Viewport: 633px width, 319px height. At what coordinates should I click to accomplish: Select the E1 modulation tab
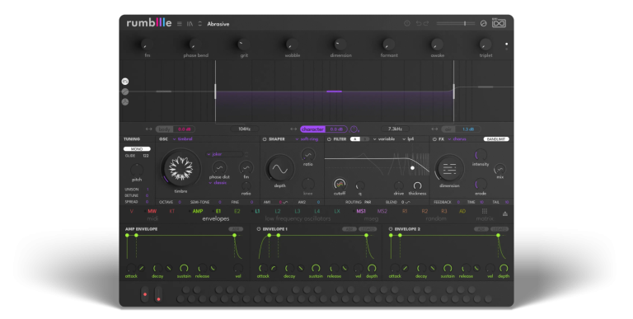point(218,211)
